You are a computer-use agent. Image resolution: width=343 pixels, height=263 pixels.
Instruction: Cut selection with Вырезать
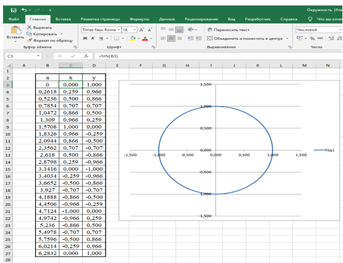pyautogui.click(x=39, y=28)
